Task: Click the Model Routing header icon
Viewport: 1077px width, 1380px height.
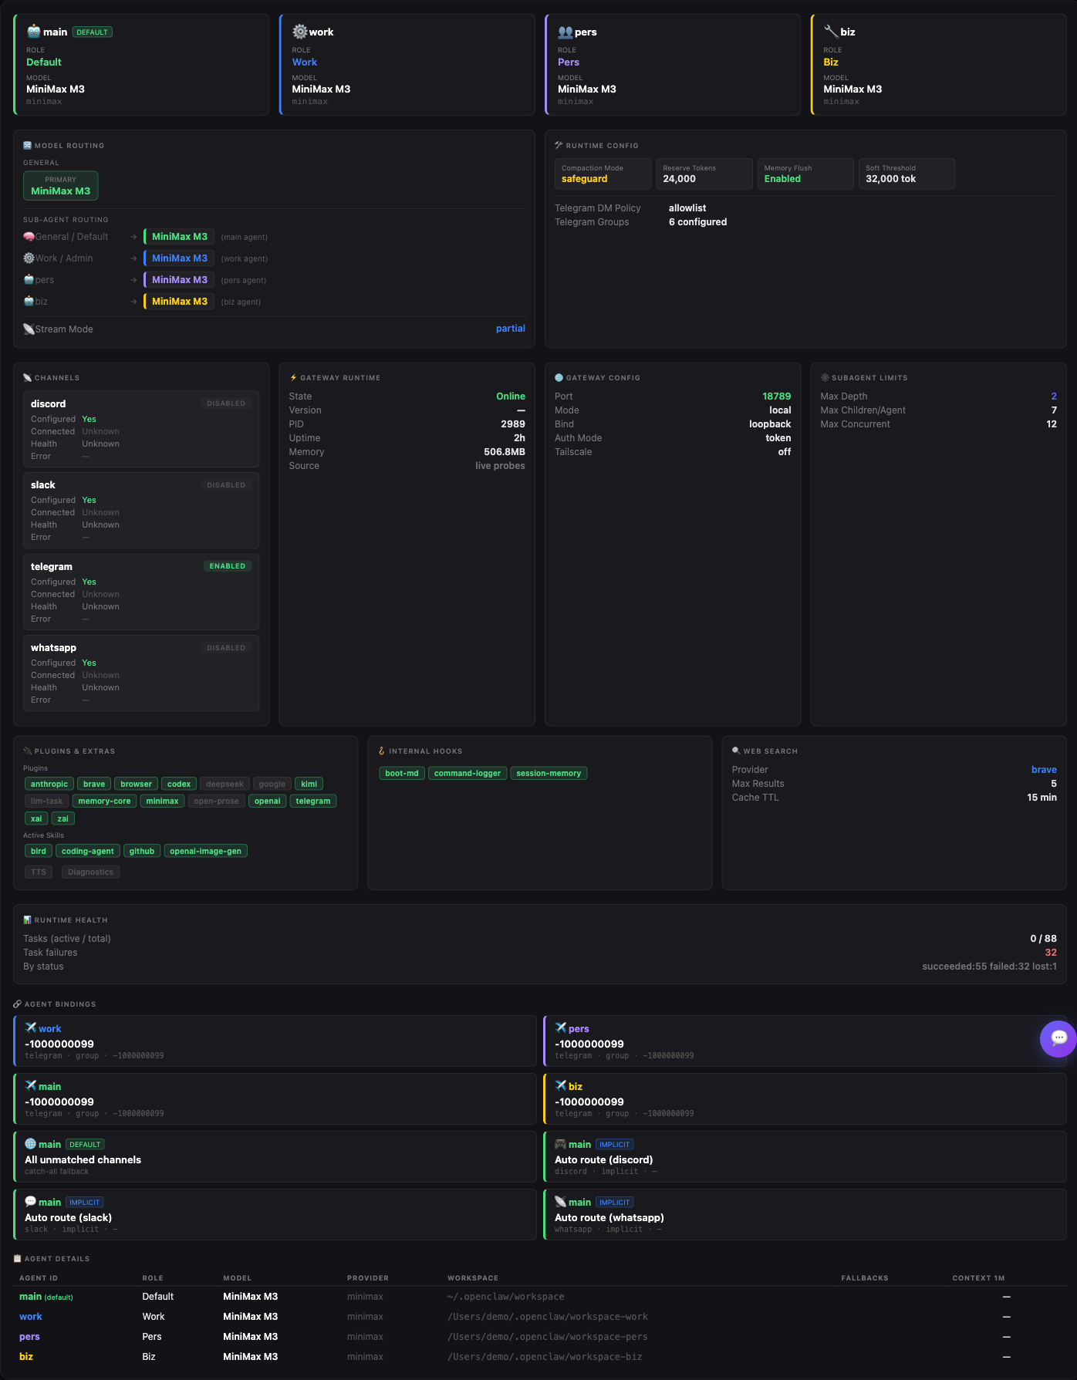Action: click(28, 145)
